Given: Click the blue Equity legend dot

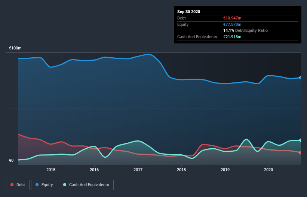Looking at the screenshot, I should click(37, 185).
